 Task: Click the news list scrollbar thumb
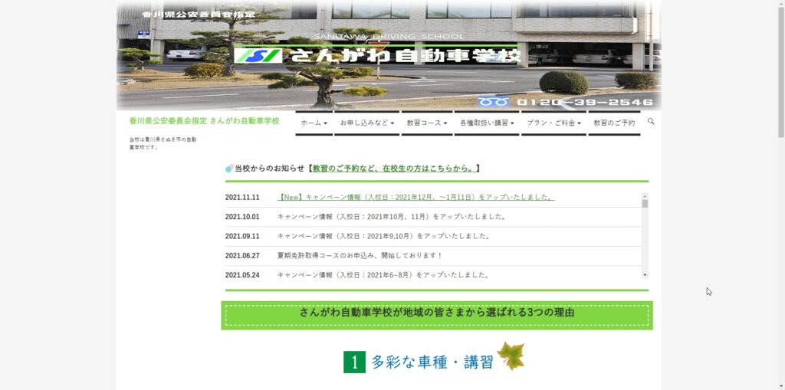(645, 204)
